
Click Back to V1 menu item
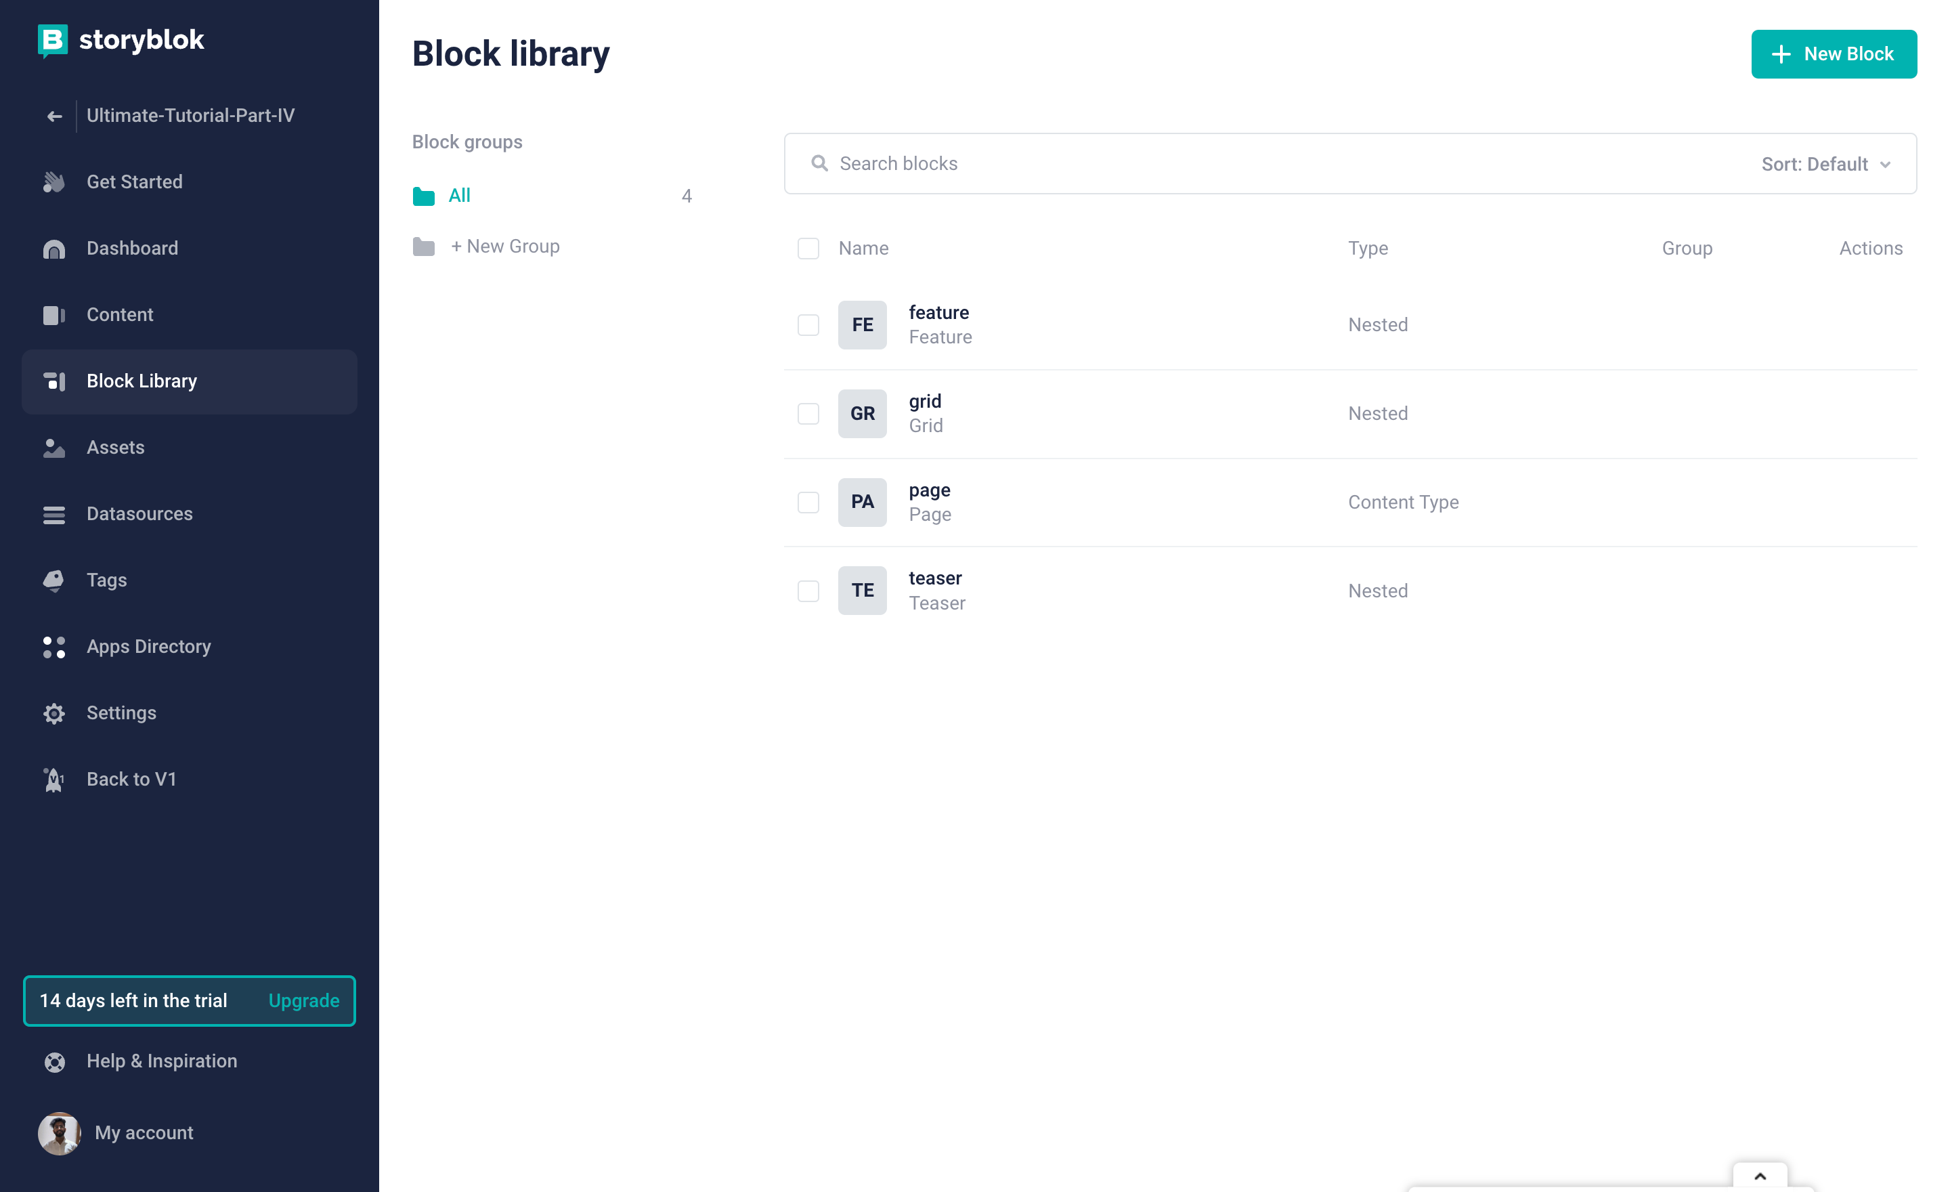click(189, 780)
